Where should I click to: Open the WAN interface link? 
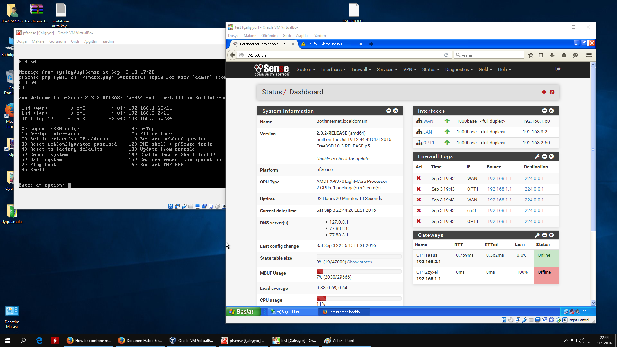click(428, 121)
